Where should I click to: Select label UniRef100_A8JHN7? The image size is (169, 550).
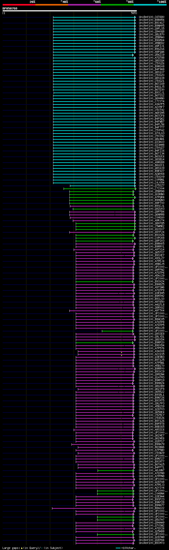[152, 470]
